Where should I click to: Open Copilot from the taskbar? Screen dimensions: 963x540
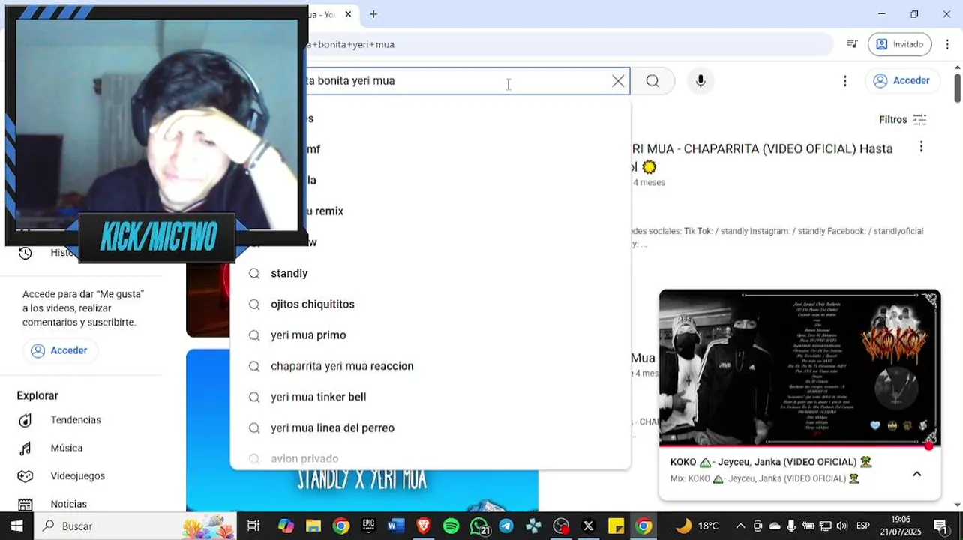click(x=286, y=526)
